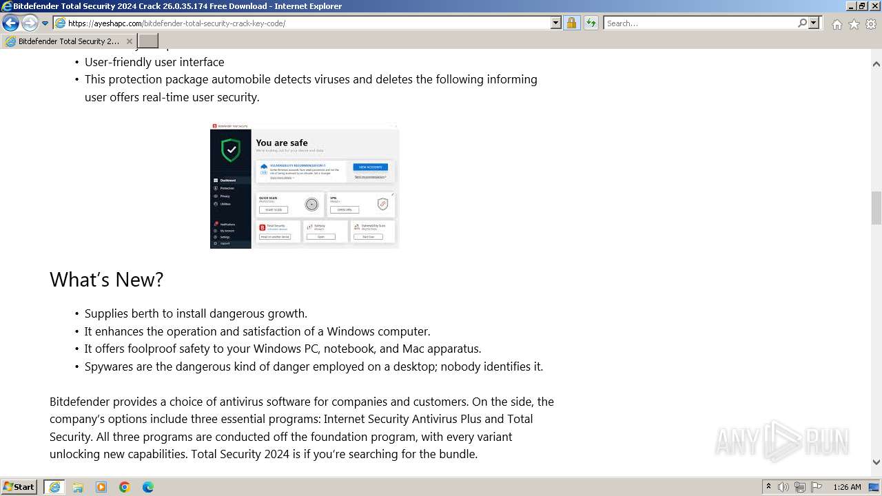Screen dimensions: 882x496
Task: Launch Microsoft Edge from the taskbar
Action: point(148,487)
